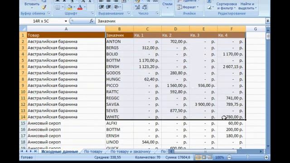The image size is (290, 163).
Task: Open the Fill Color dropdown arrow
Action: (74, 7)
